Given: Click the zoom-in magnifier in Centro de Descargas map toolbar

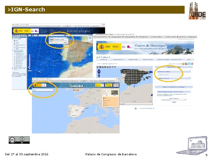Looking at the screenshot, I should click(x=103, y=67).
